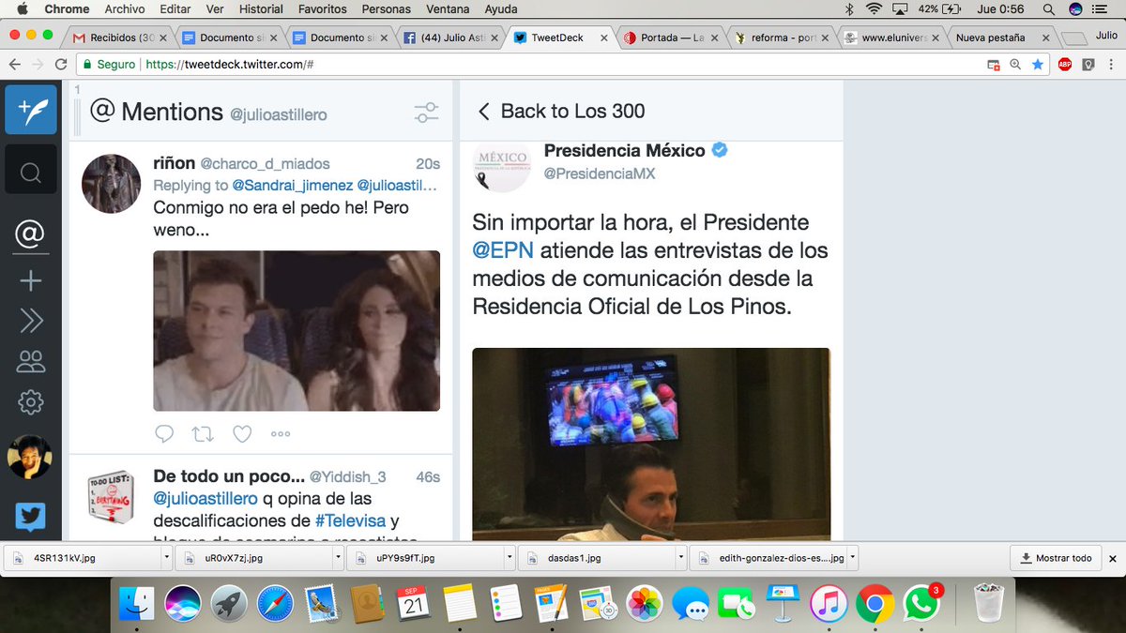The height and width of the screenshot is (633, 1126).
Task: Click the browser back arrow
Action: 16,65
